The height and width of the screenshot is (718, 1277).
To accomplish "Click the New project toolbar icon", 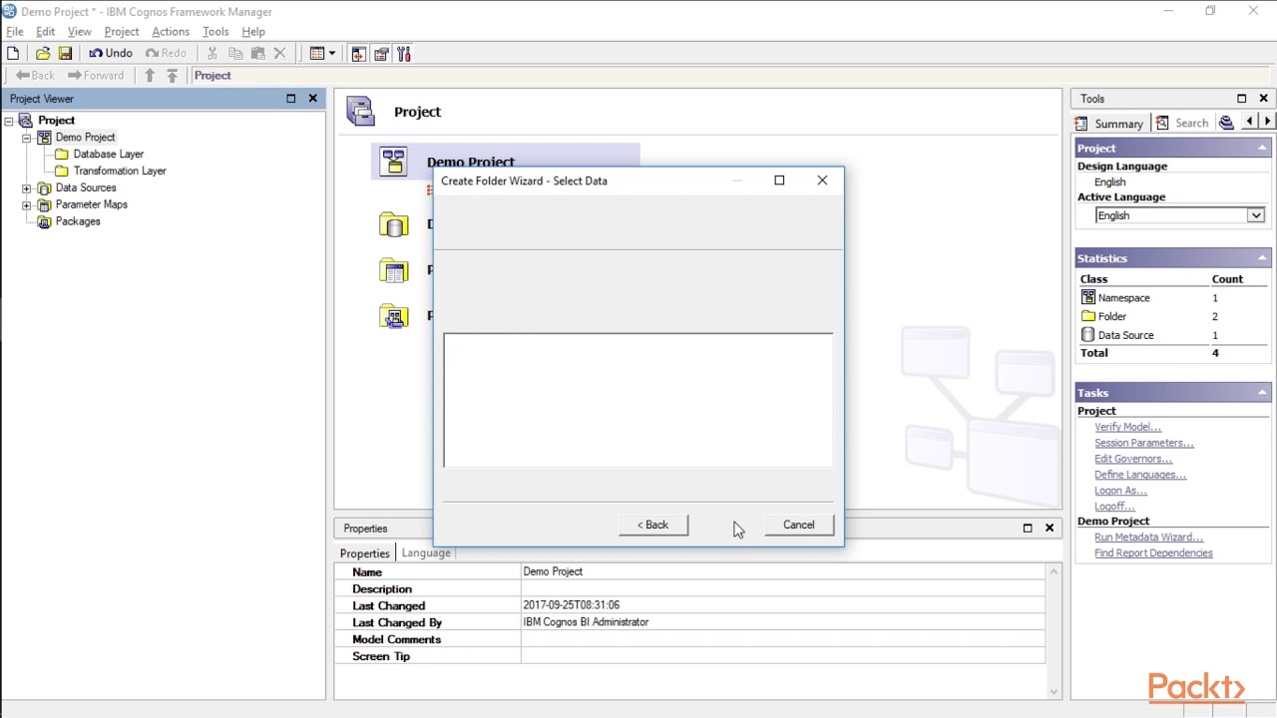I will [x=13, y=54].
